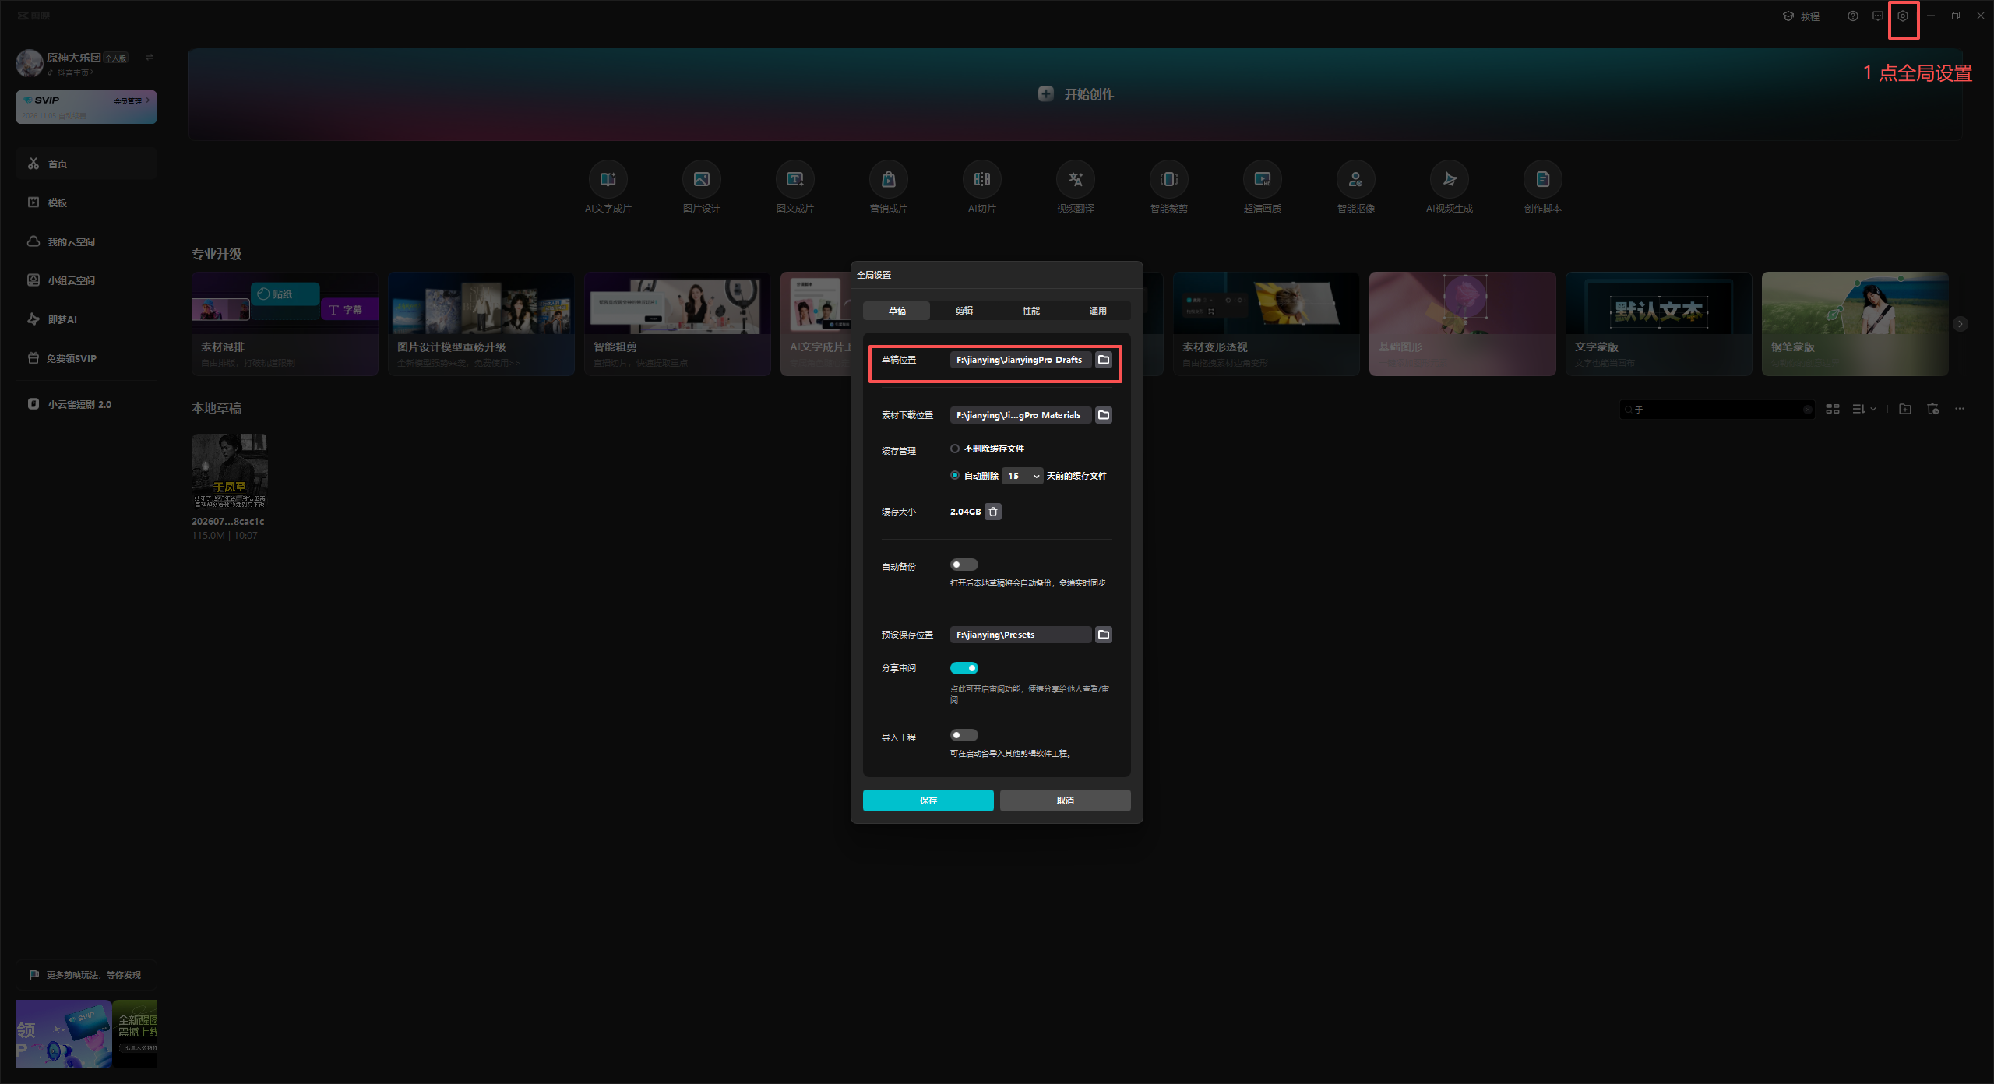Click the 更多剪映玩法 banner button
1994x1084 pixels.
tap(86, 975)
